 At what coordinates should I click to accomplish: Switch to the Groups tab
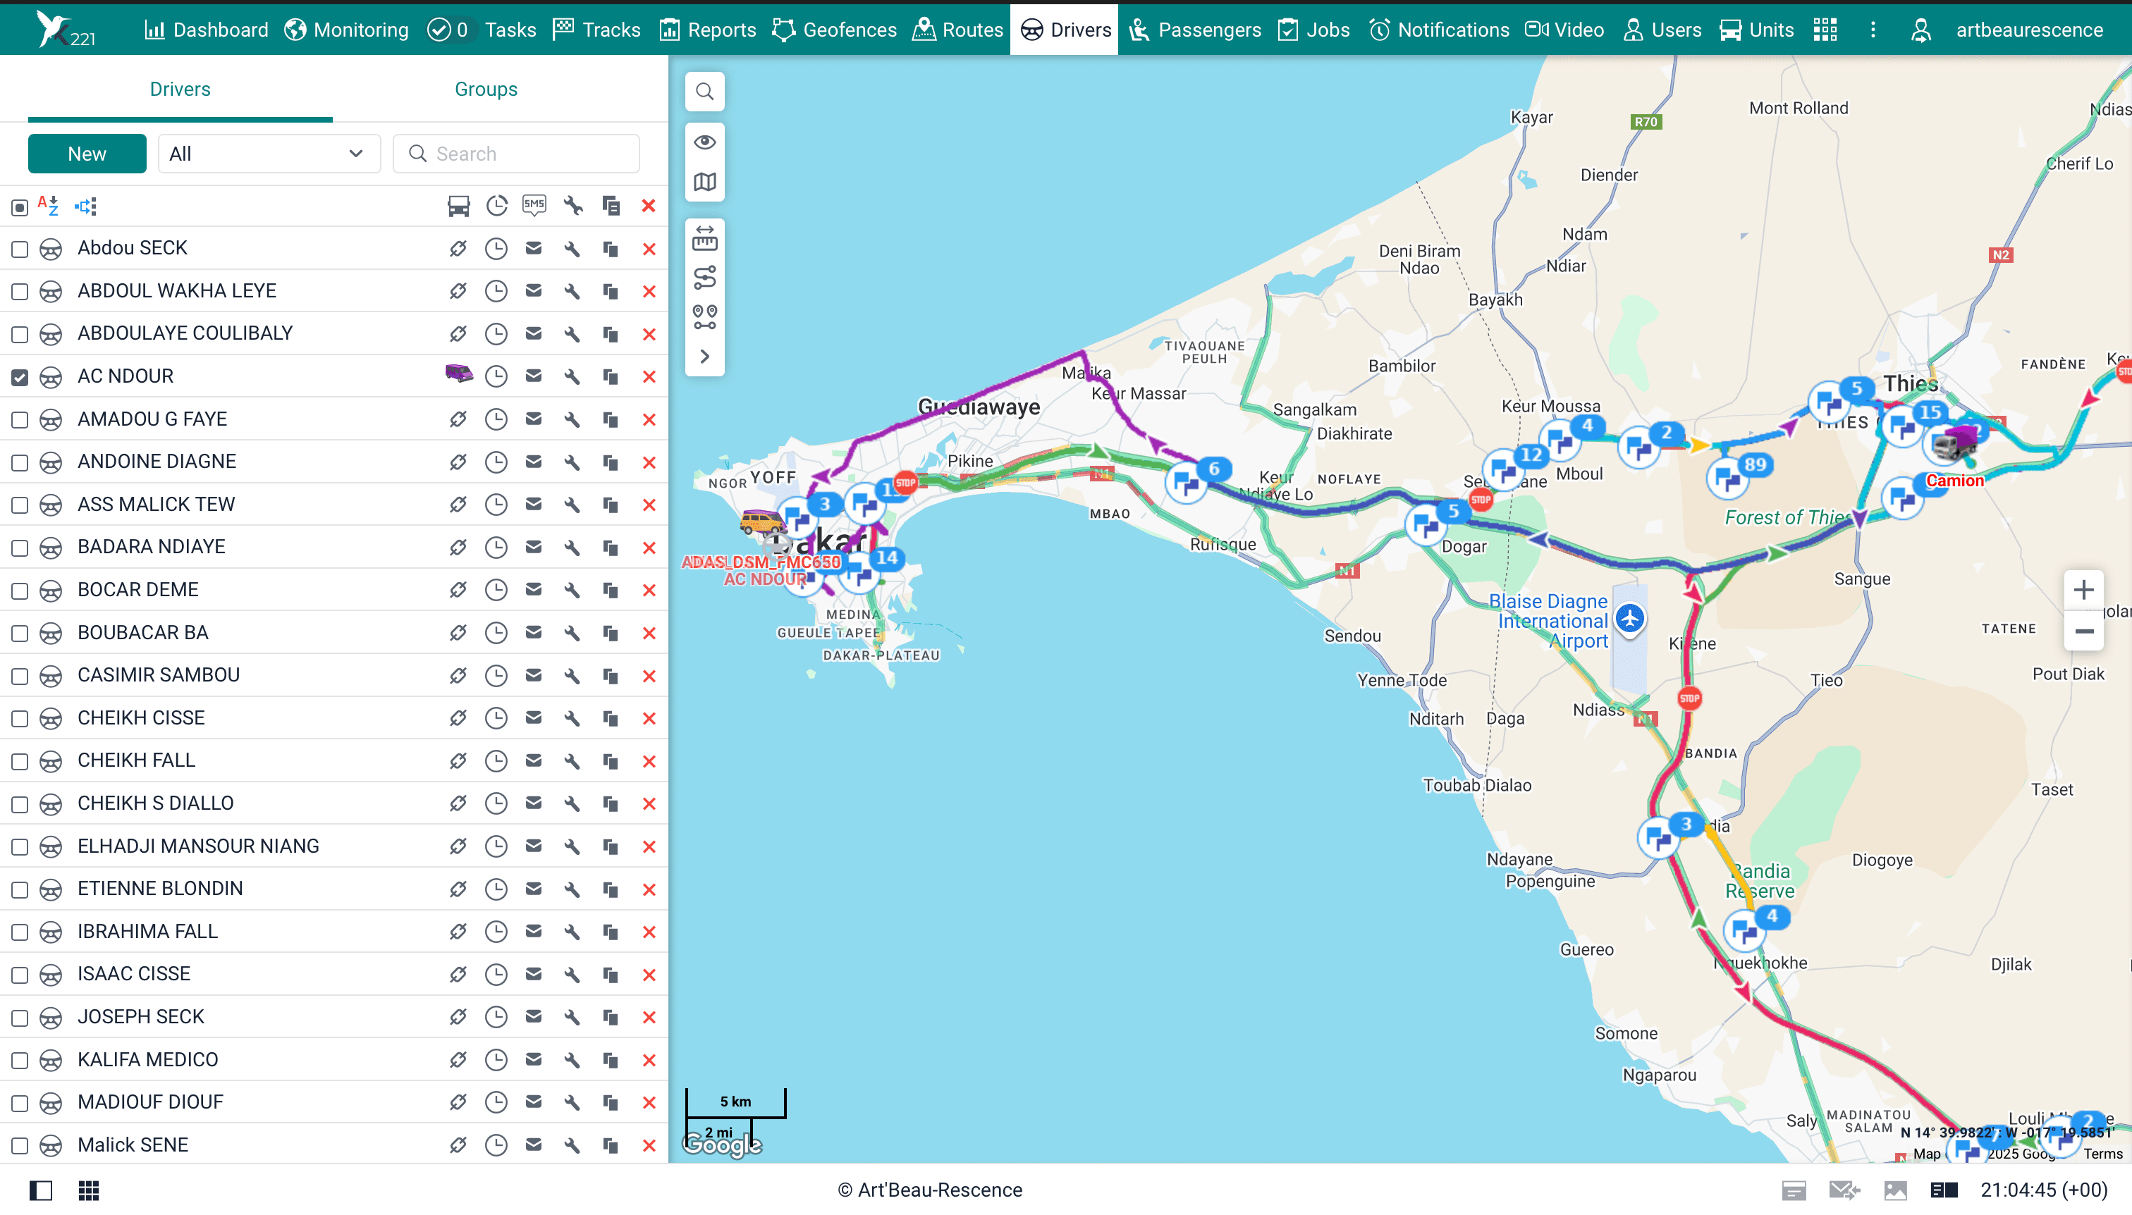(x=486, y=90)
